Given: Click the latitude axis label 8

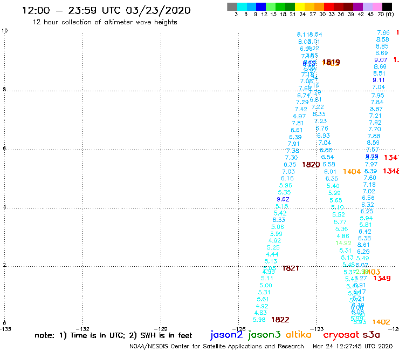Looking at the screenshot, I should tap(4, 90).
